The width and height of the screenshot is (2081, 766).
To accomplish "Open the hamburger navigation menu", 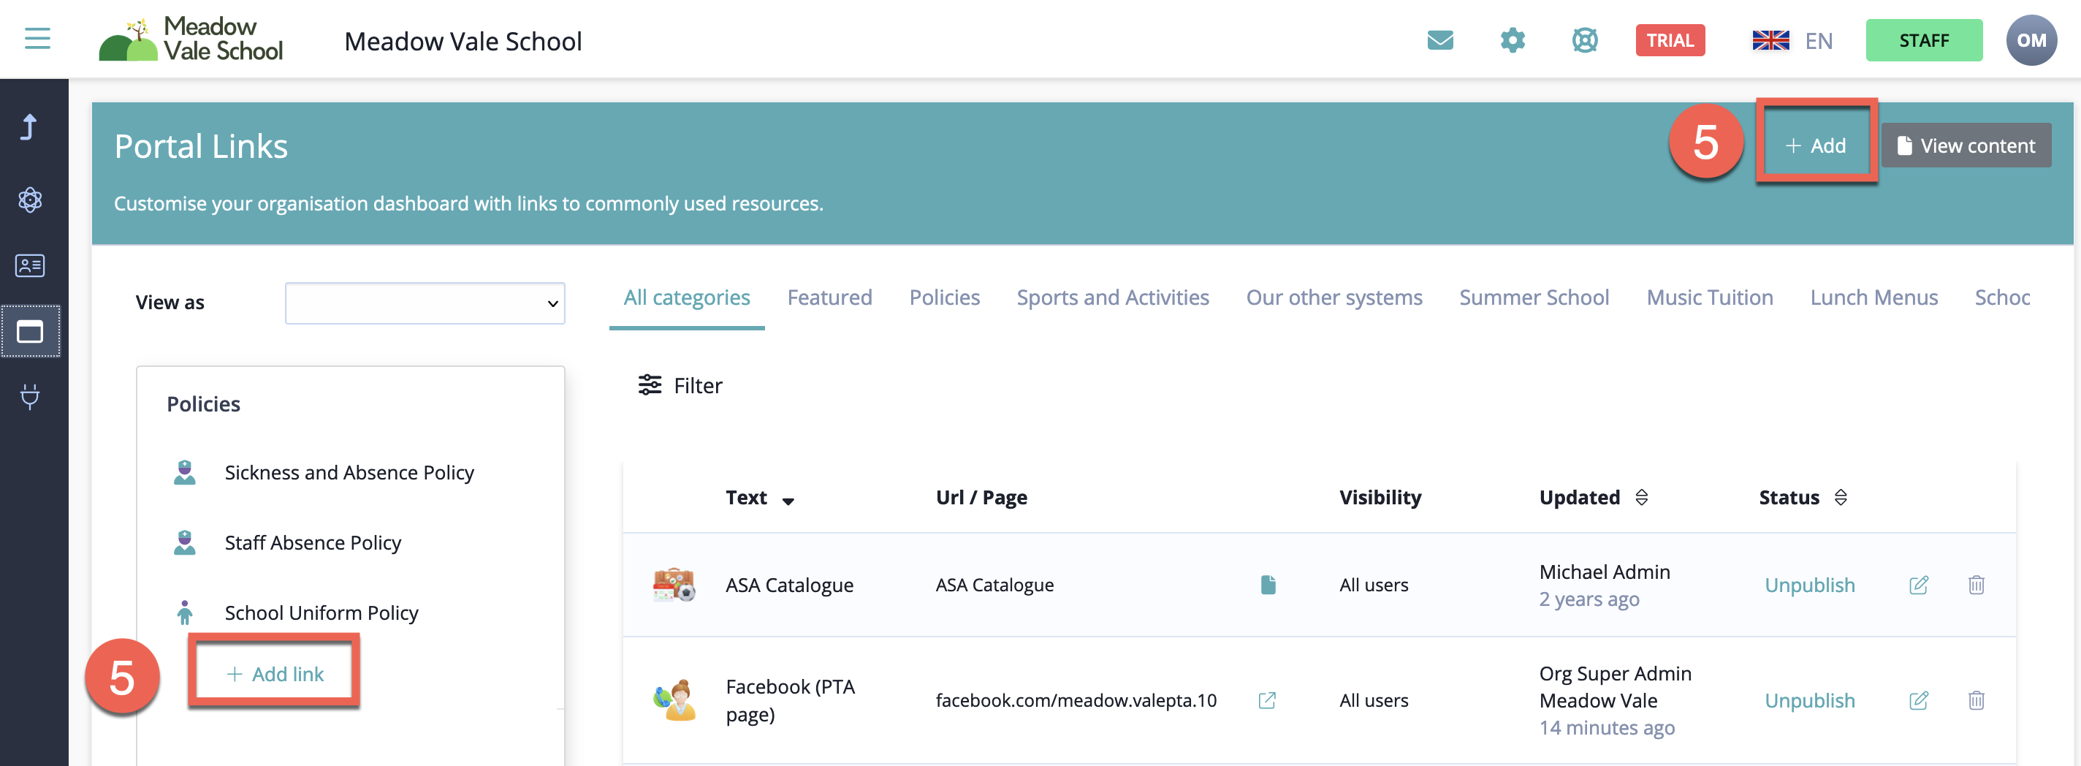I will (37, 39).
